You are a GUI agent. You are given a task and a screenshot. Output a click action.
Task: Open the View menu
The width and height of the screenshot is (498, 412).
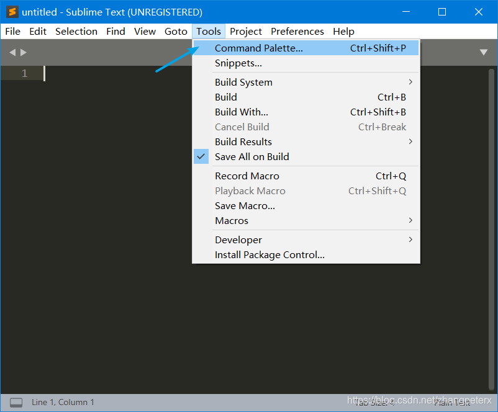tap(145, 32)
